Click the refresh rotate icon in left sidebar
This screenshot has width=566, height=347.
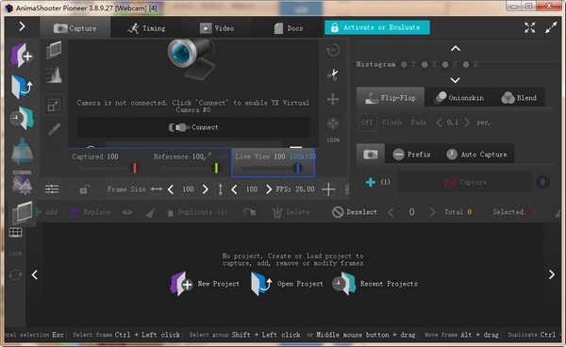(x=15, y=274)
